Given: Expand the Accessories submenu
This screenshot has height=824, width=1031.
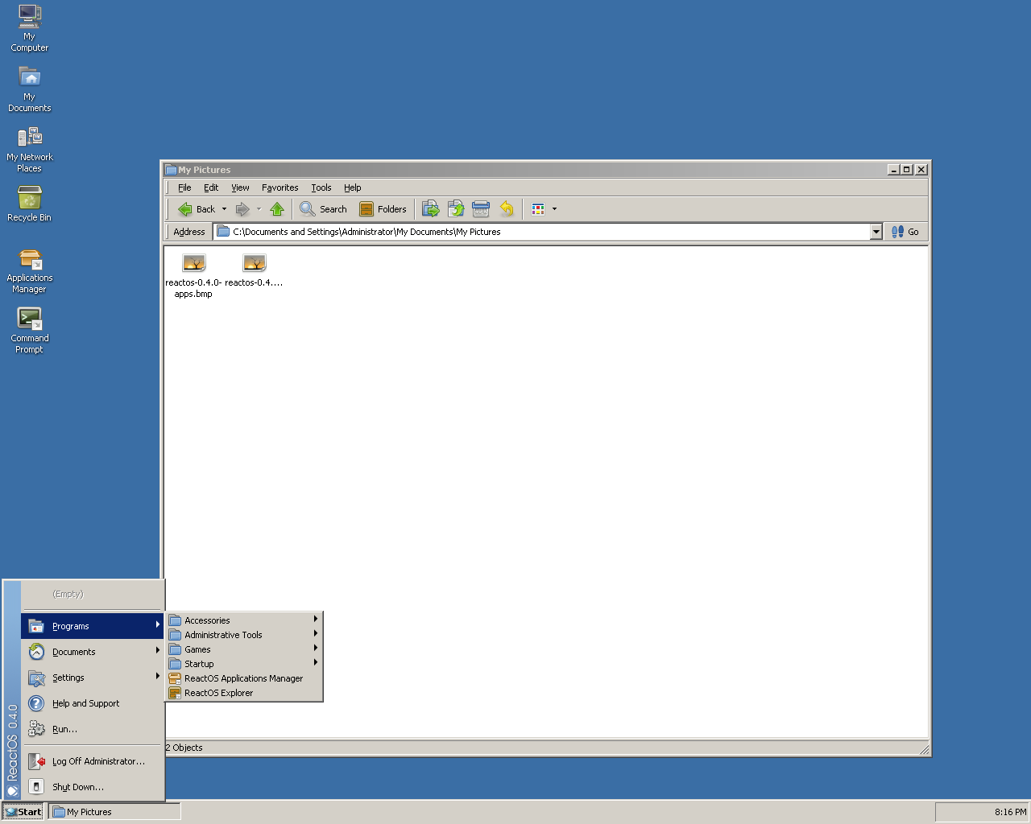Looking at the screenshot, I should click(x=244, y=620).
